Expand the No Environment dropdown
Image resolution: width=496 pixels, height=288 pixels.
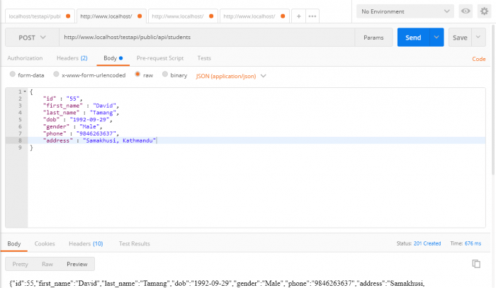[405, 11]
